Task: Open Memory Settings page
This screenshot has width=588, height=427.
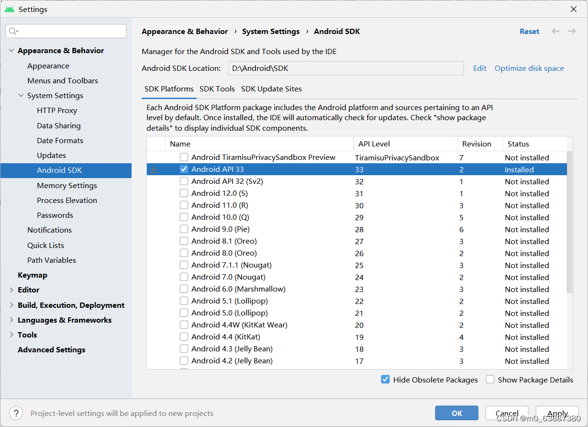Action: (x=67, y=186)
